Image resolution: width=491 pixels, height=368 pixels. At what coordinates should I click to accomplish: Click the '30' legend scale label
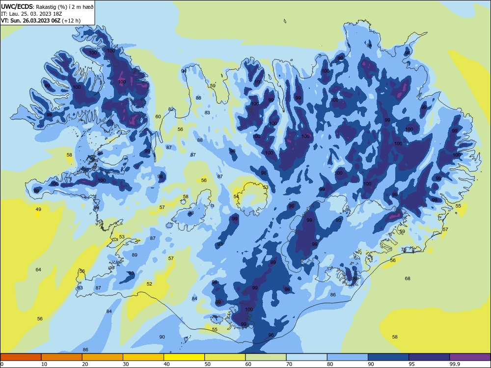[x=126, y=364]
